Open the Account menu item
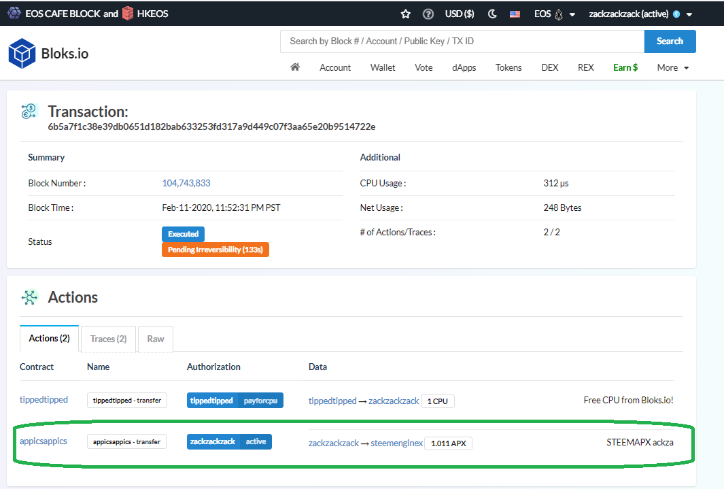 tap(335, 68)
